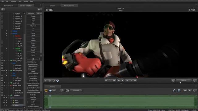Choose the rotate manipulator tool under viewport
Screen dimensions: 198x111
[54, 80]
